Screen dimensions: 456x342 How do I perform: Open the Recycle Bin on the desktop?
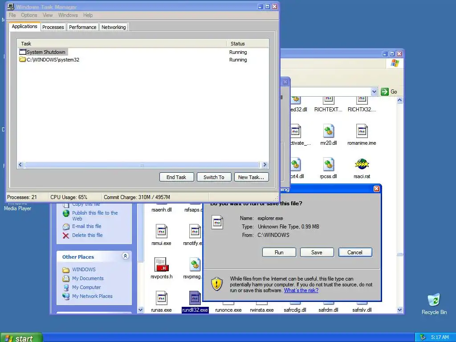coord(434,300)
